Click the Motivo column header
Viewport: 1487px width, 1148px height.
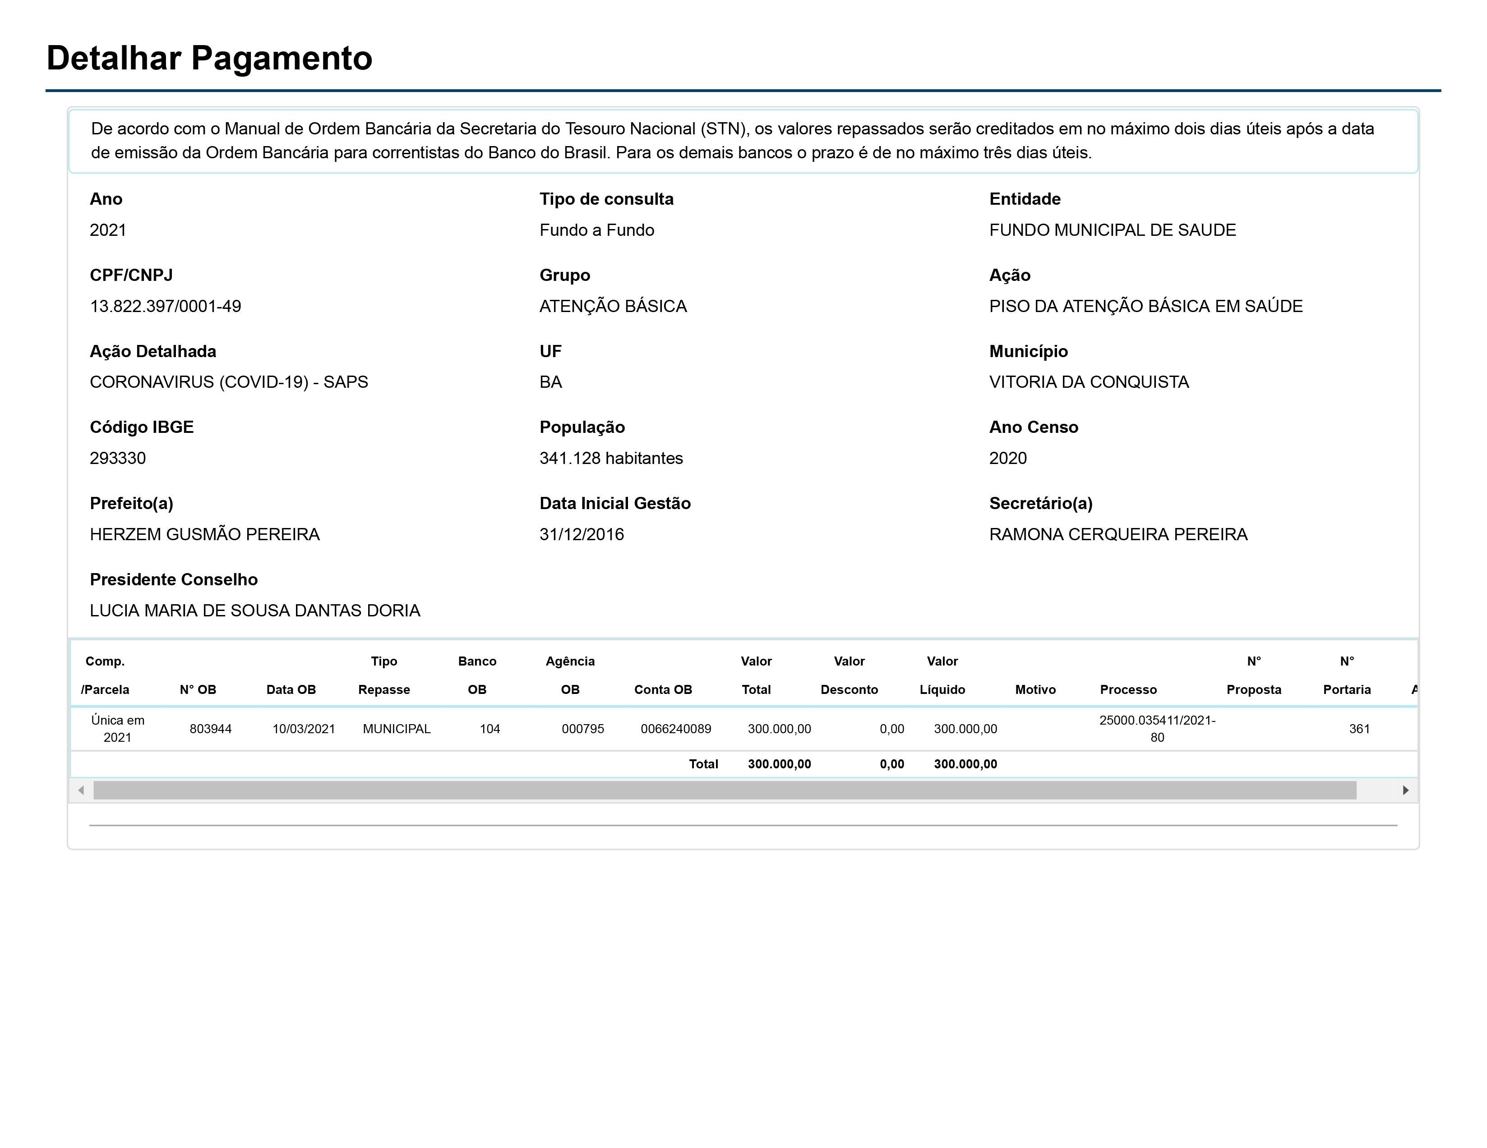click(1035, 689)
